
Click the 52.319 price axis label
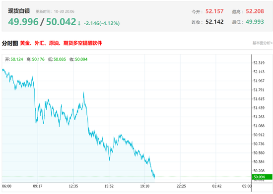(x=259, y=63)
